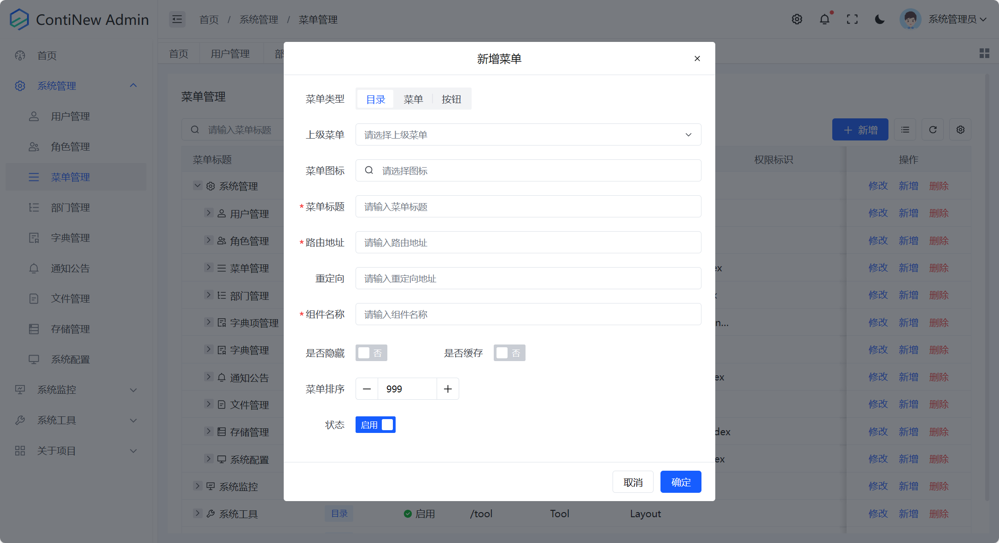Open column settings gear above the table
Viewport: 999px width, 543px height.
click(960, 129)
